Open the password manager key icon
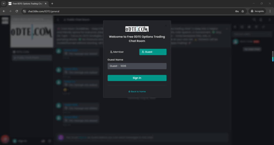This screenshot has width=274, height=145. [x=237, y=11]
